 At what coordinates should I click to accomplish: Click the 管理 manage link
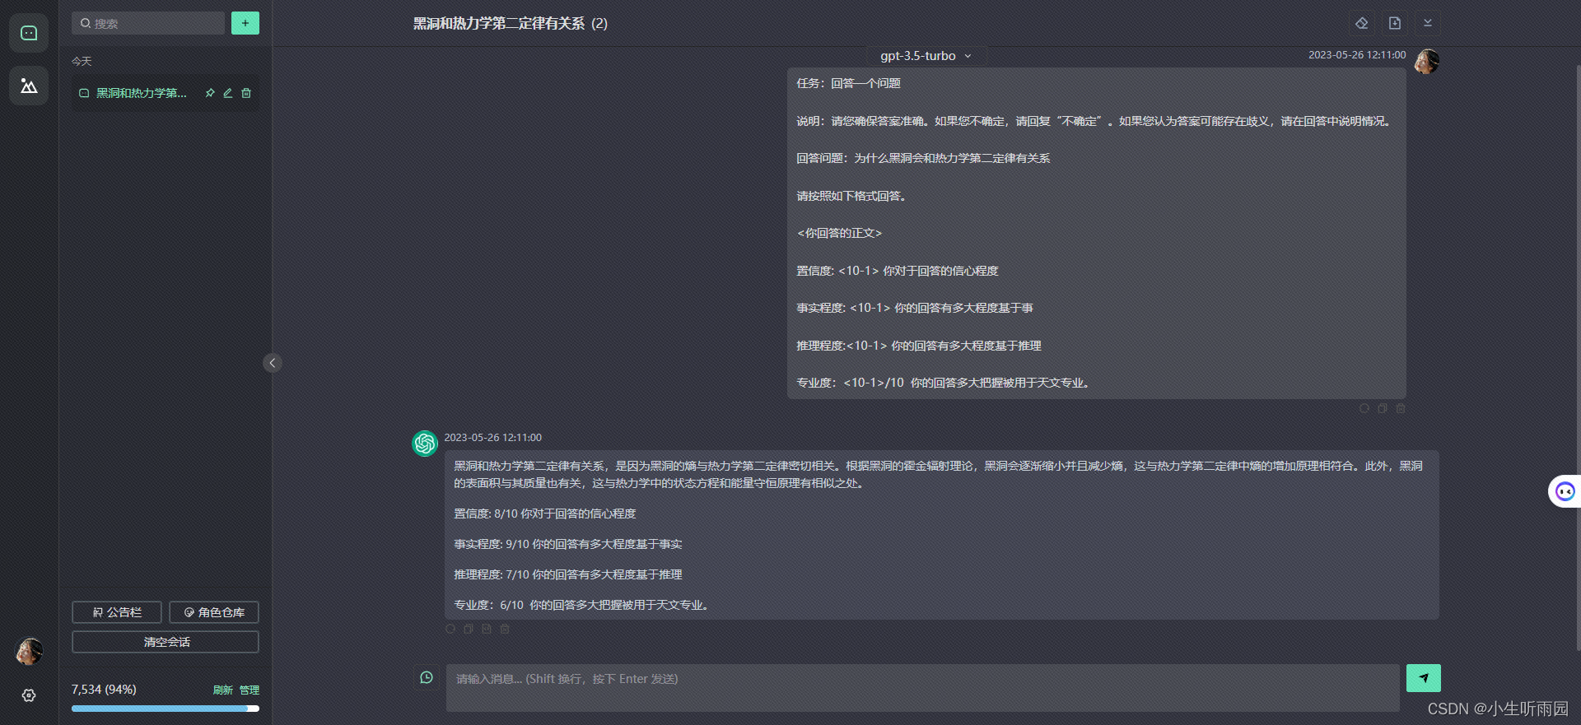[x=250, y=690]
